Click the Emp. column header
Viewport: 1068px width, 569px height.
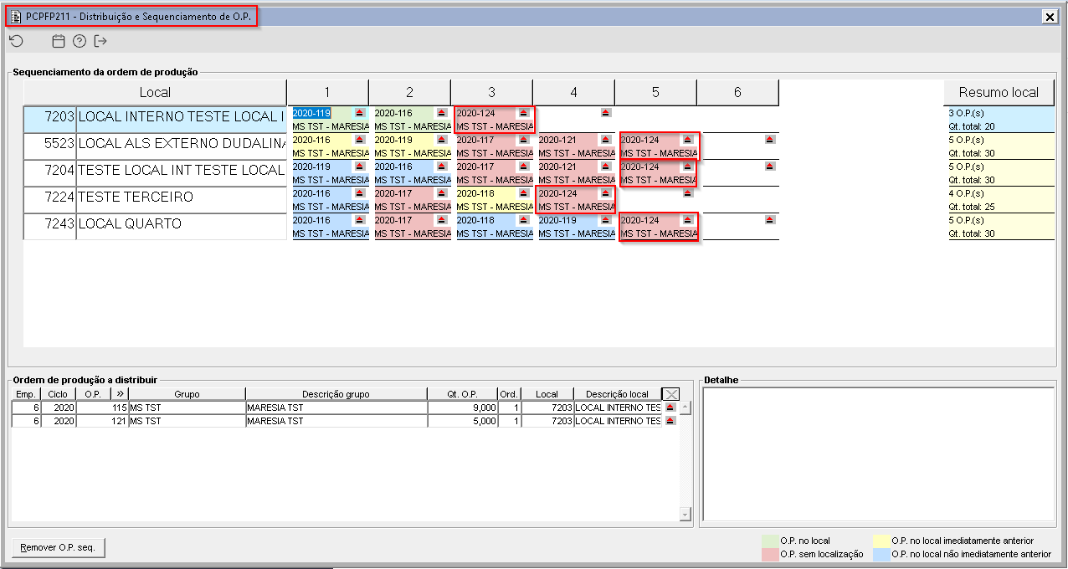(x=26, y=394)
